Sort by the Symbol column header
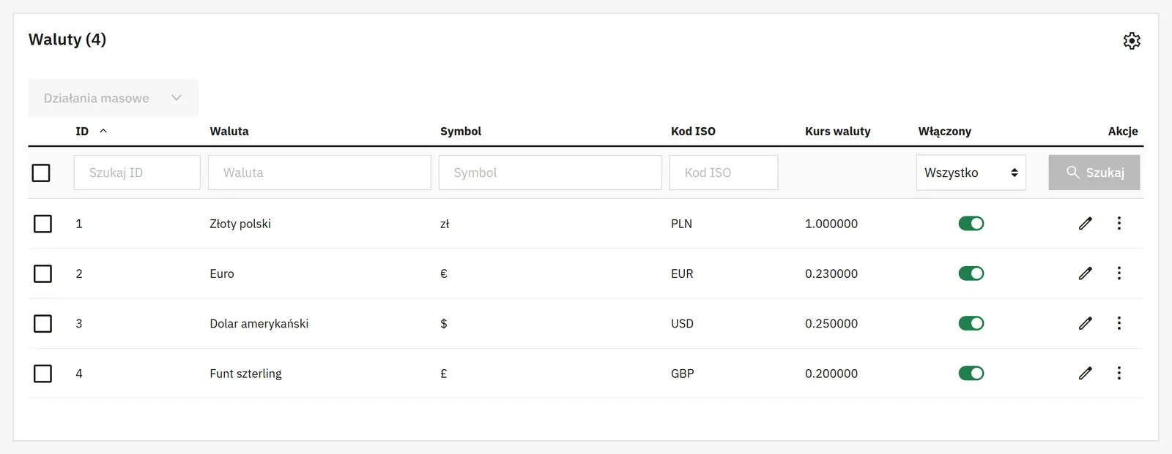 [x=461, y=132]
